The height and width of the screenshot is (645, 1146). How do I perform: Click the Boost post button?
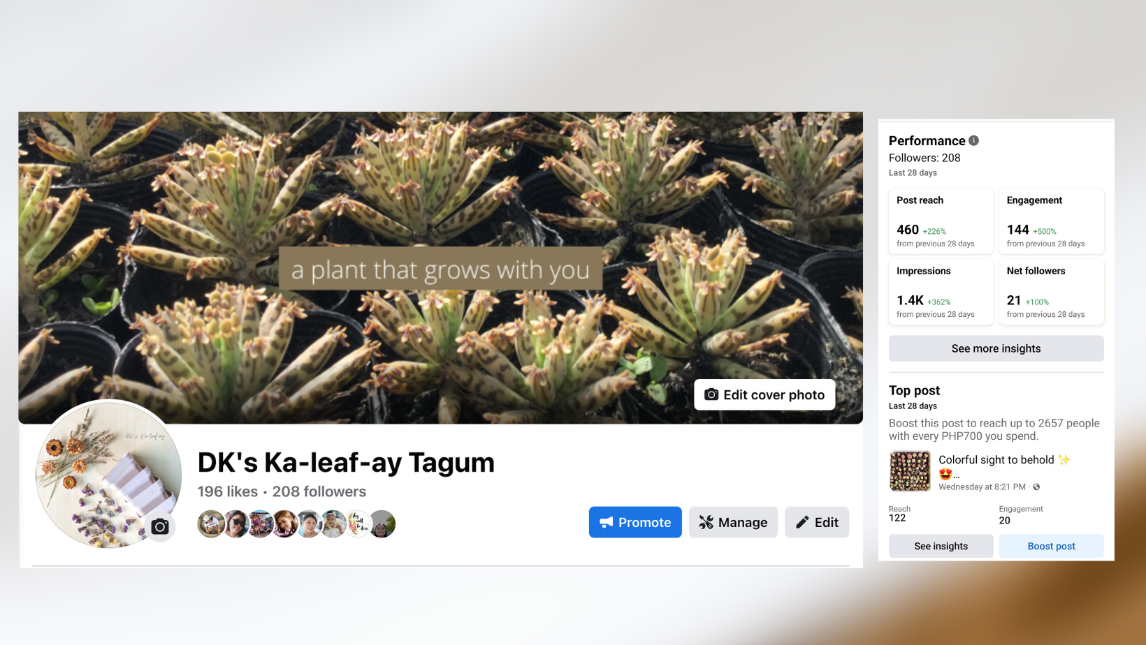1051,546
